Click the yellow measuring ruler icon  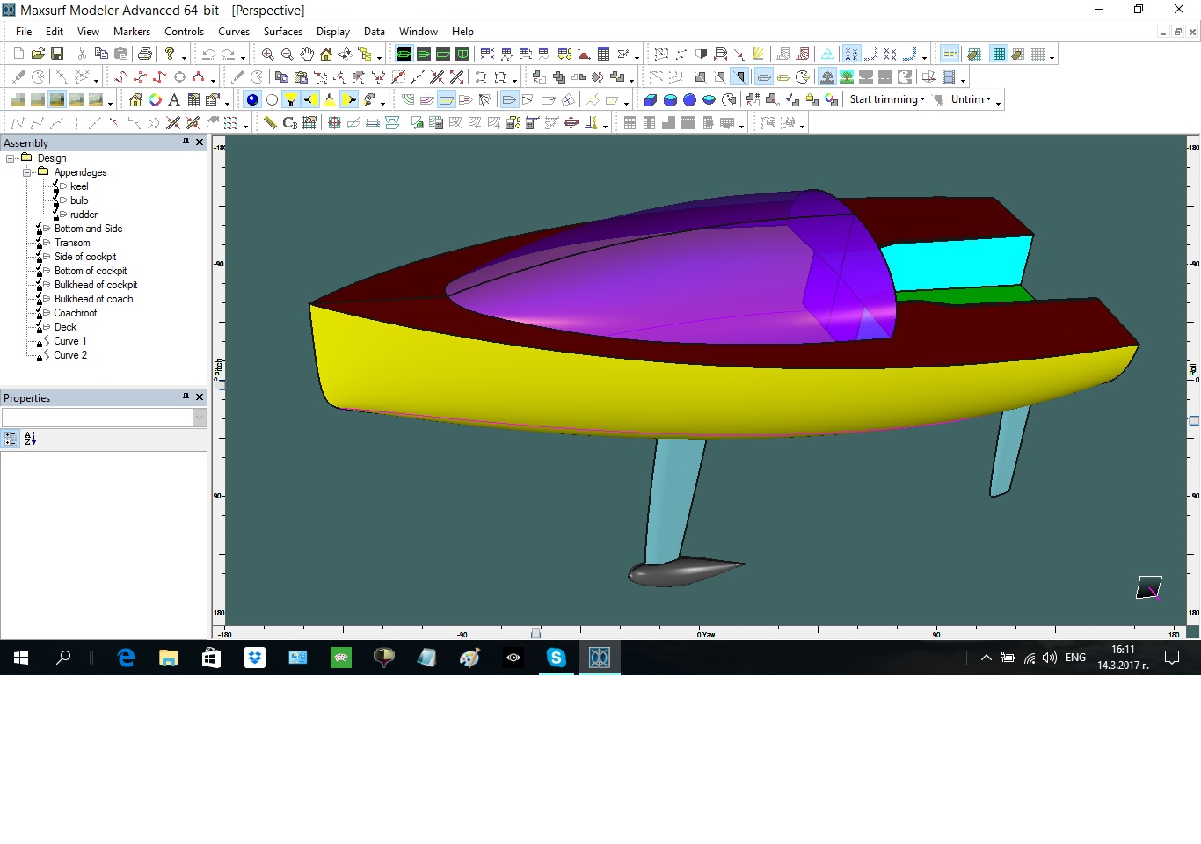(270, 123)
